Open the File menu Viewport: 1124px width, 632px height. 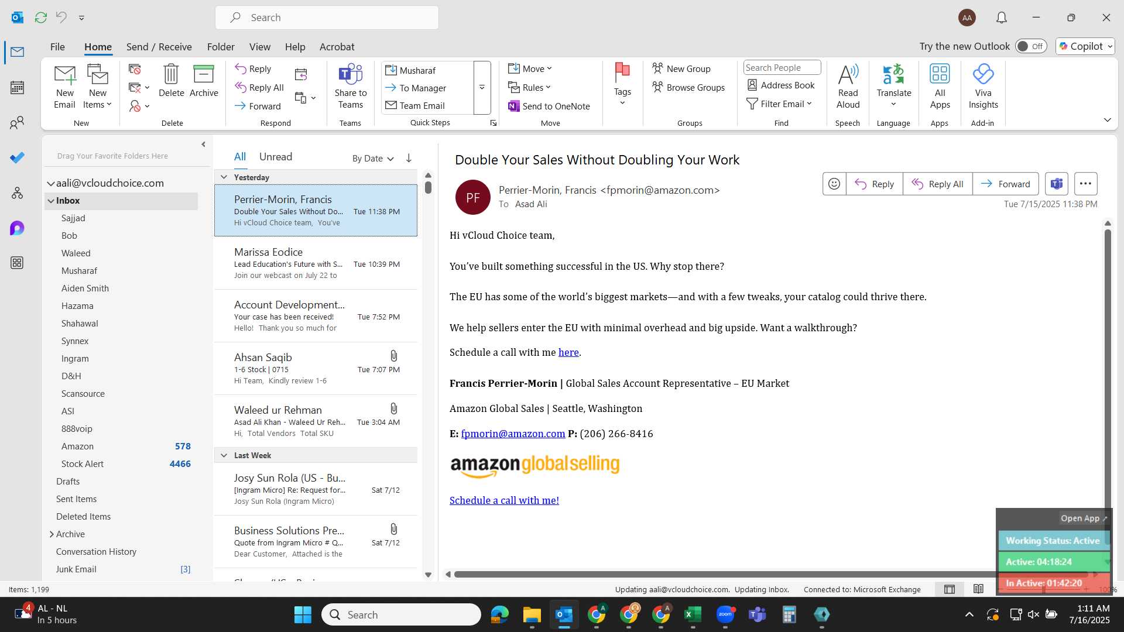click(x=57, y=47)
